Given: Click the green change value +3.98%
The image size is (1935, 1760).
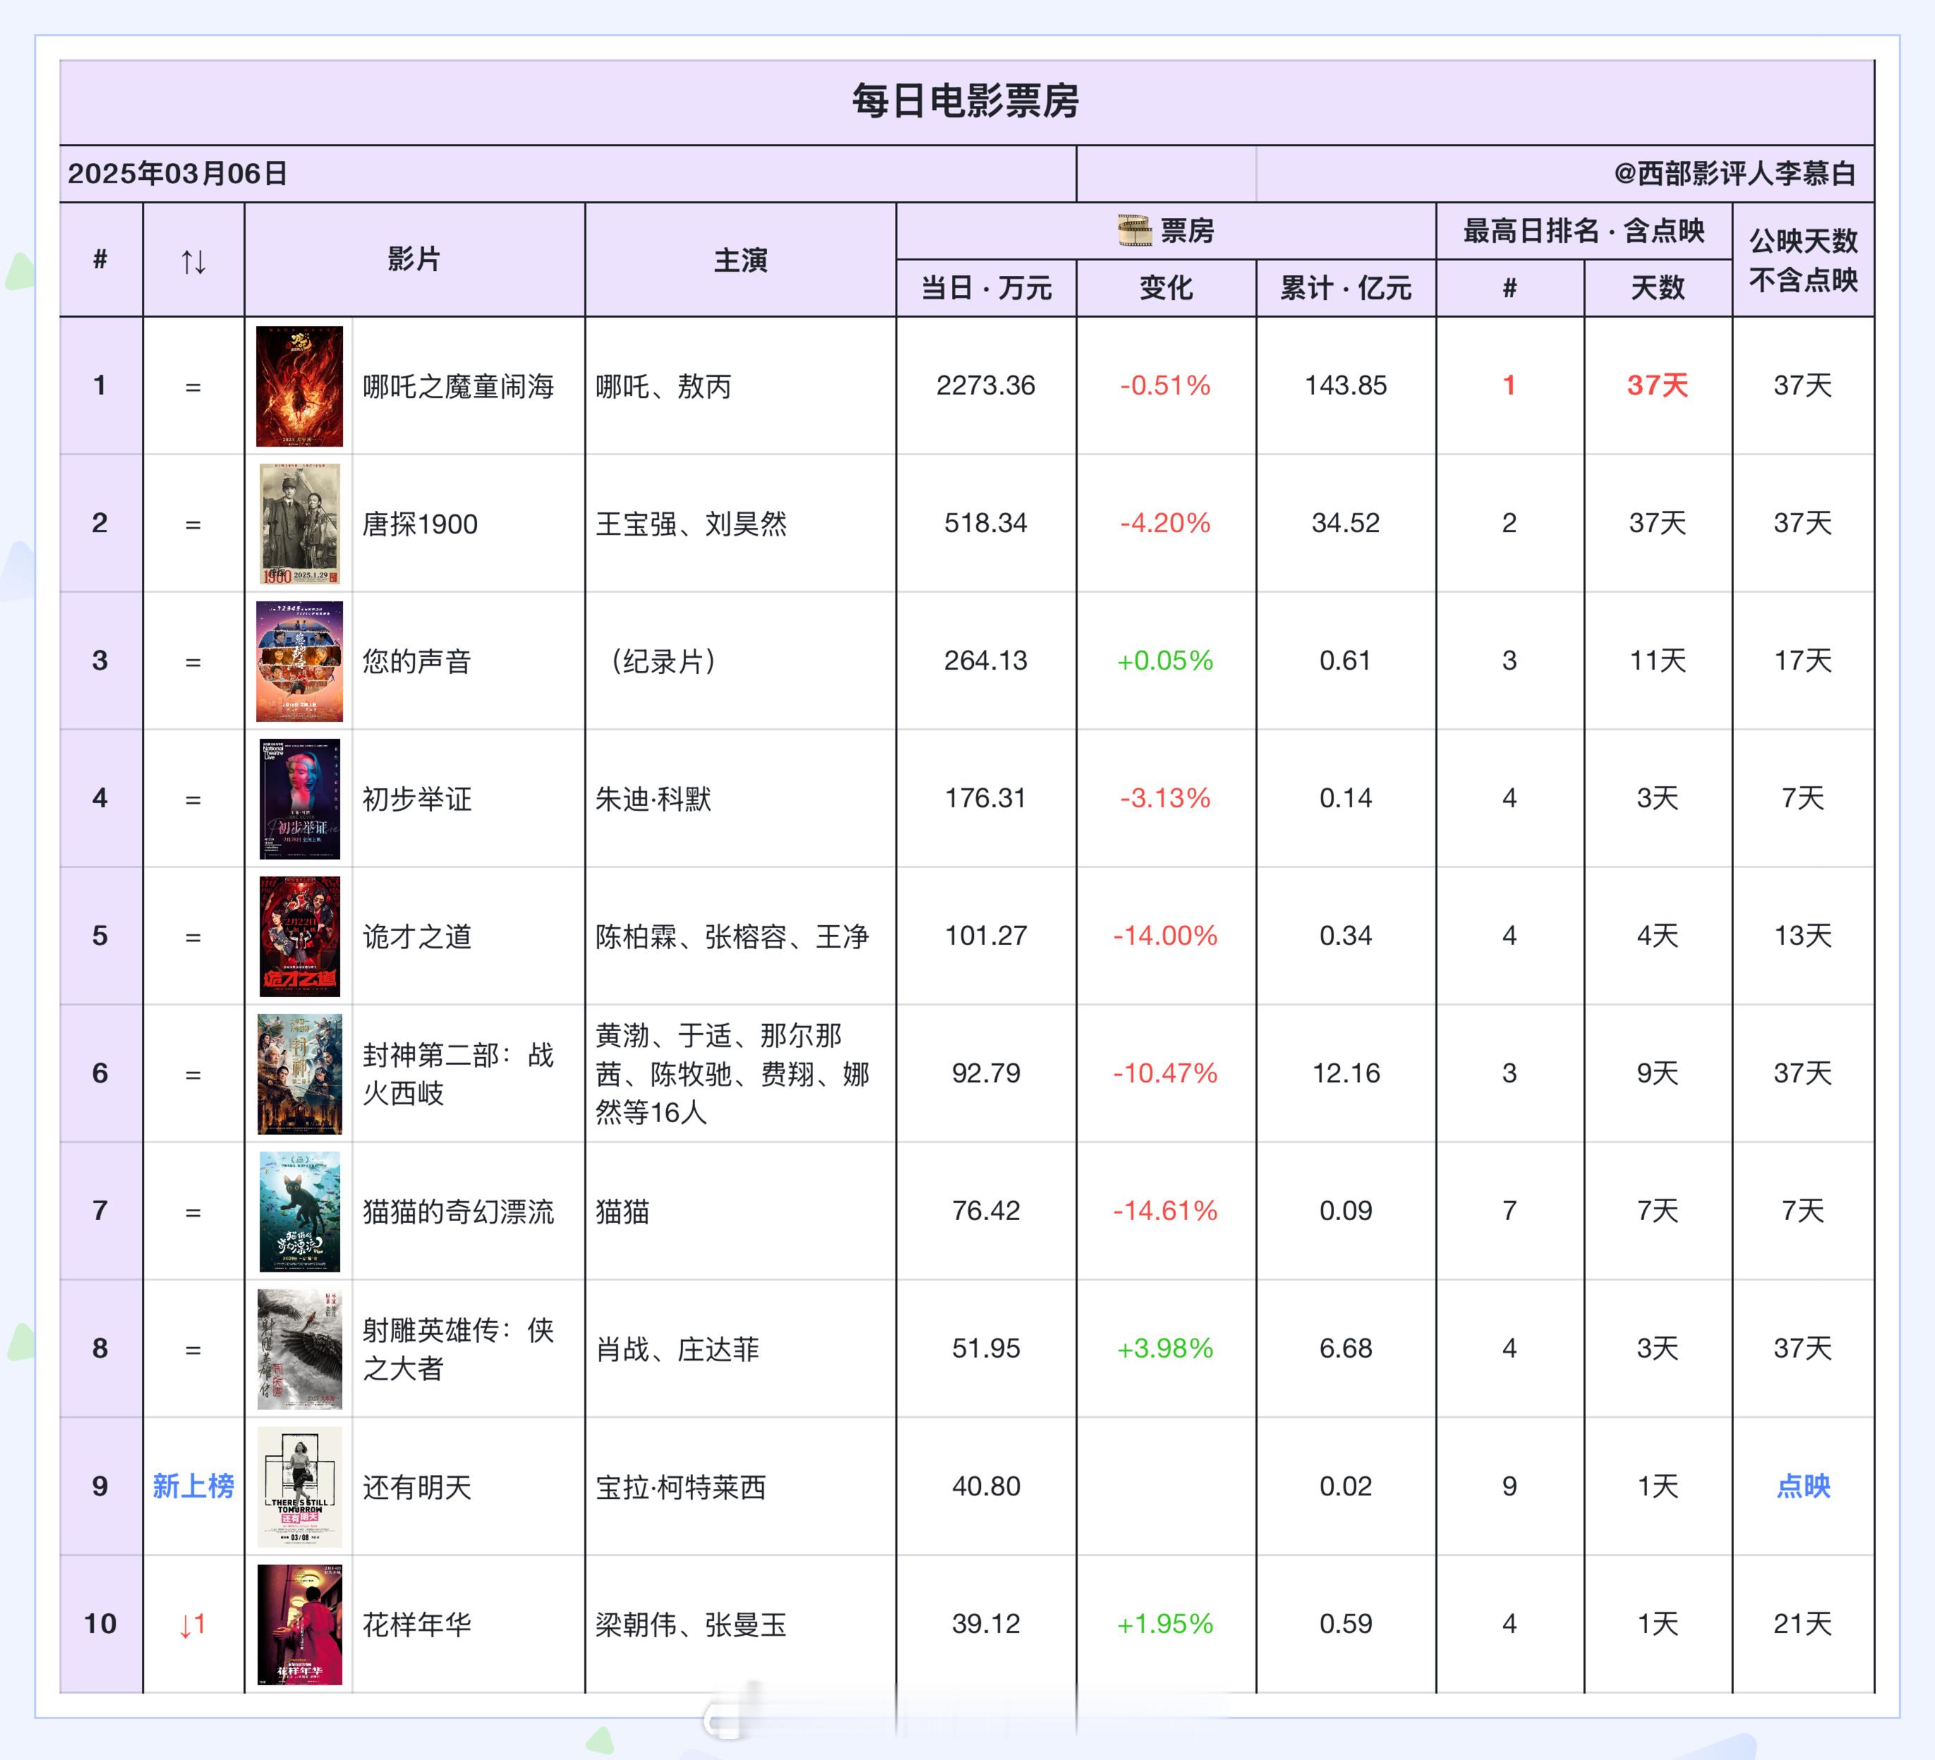Looking at the screenshot, I should tap(1165, 1349).
